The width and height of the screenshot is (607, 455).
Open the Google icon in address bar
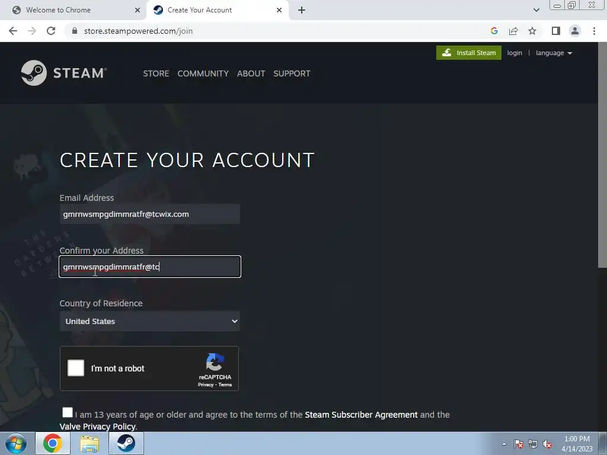coord(494,31)
